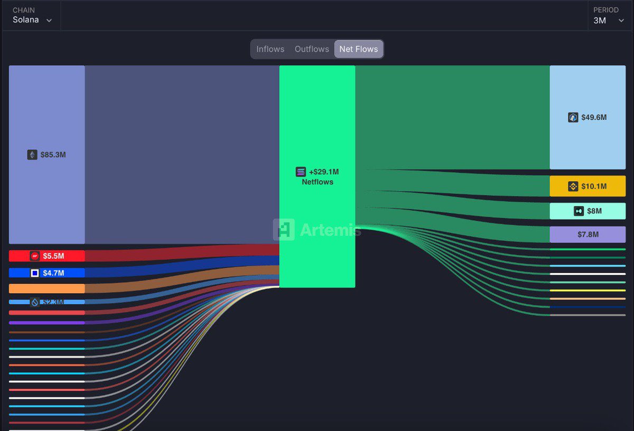Click the $49.6M value label
The image size is (634, 431).
[x=593, y=117]
